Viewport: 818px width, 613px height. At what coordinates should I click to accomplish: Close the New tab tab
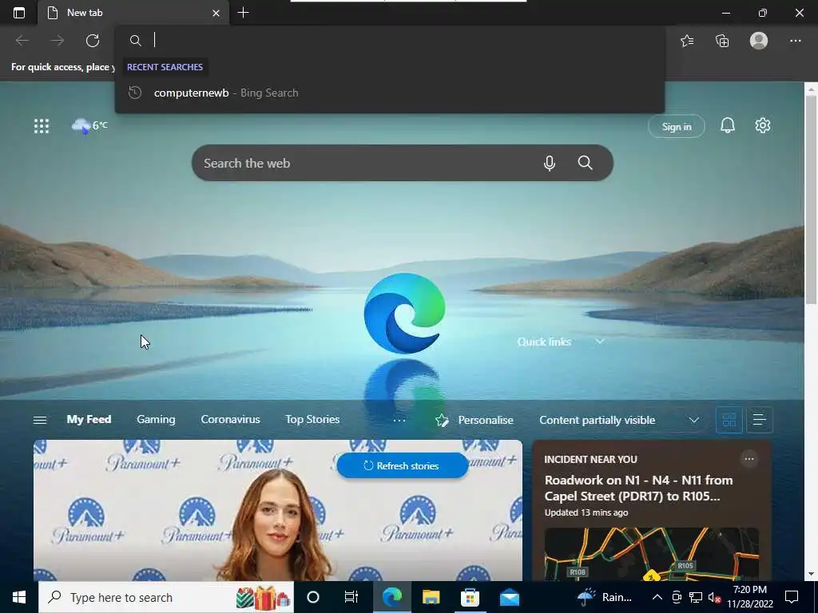216,13
